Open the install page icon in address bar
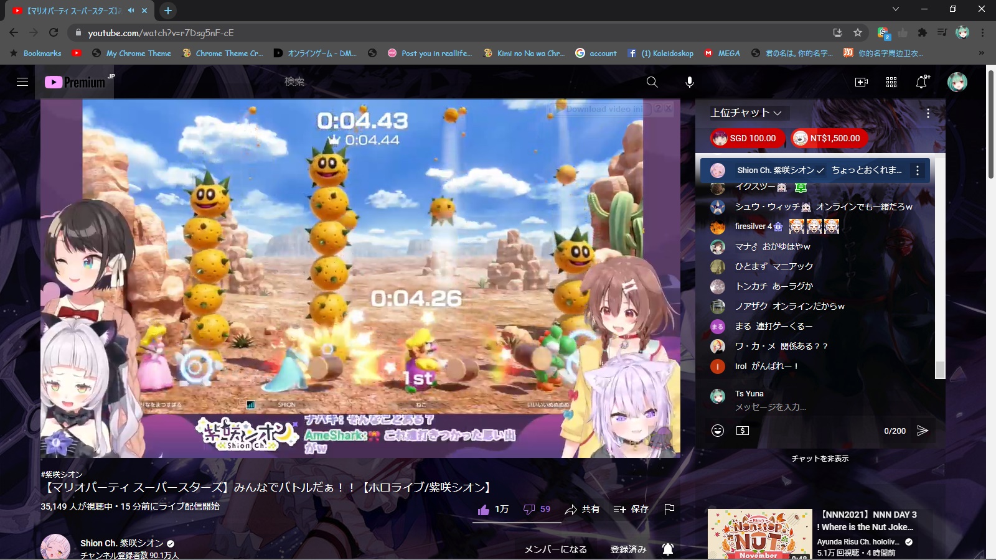The image size is (996, 560). coord(838,32)
